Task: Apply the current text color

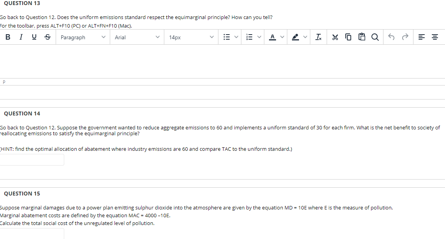Action: tap(273, 37)
